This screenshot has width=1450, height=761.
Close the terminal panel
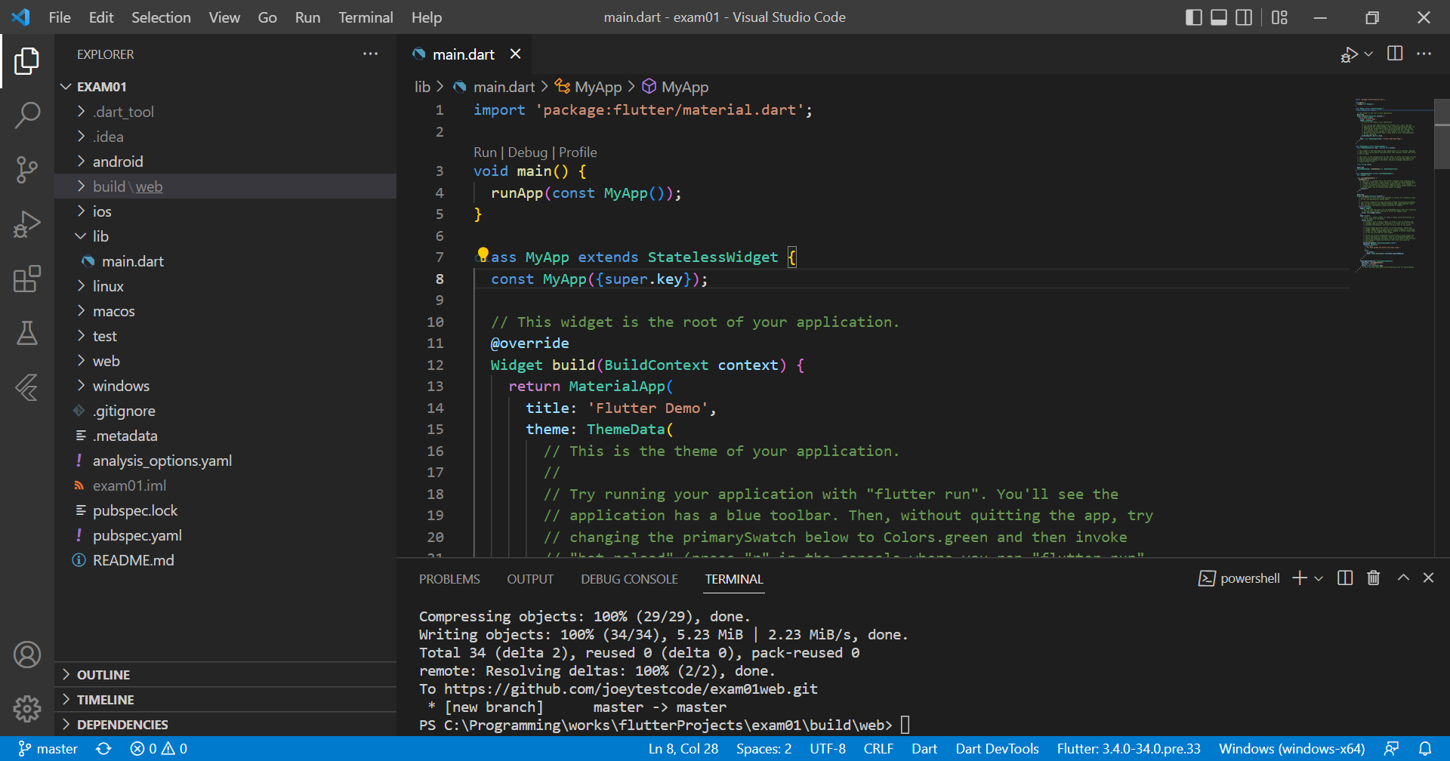1428,578
